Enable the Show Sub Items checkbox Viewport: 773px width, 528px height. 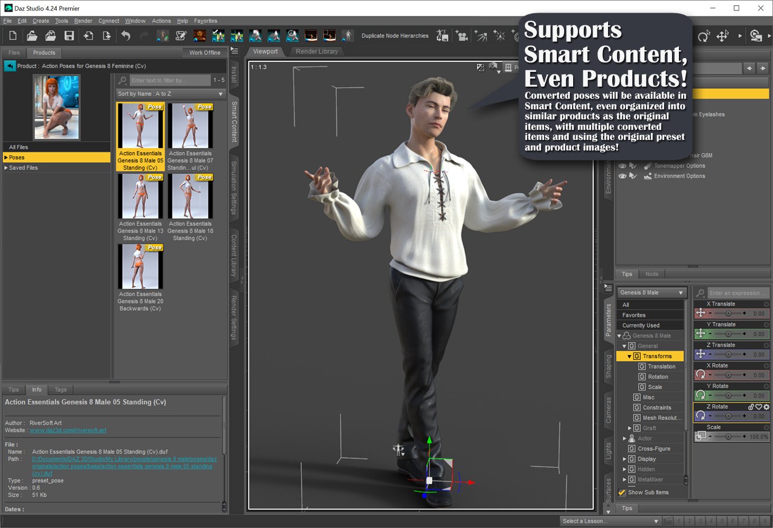point(622,492)
